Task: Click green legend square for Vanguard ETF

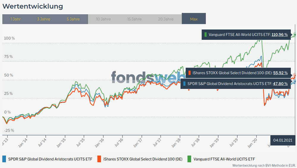Action: coord(189,159)
